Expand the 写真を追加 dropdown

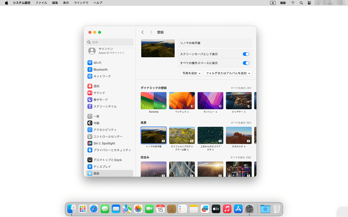(x=191, y=73)
